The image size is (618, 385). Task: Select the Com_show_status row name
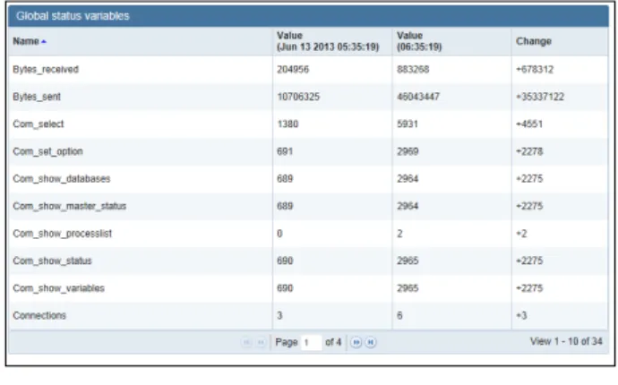(52, 261)
